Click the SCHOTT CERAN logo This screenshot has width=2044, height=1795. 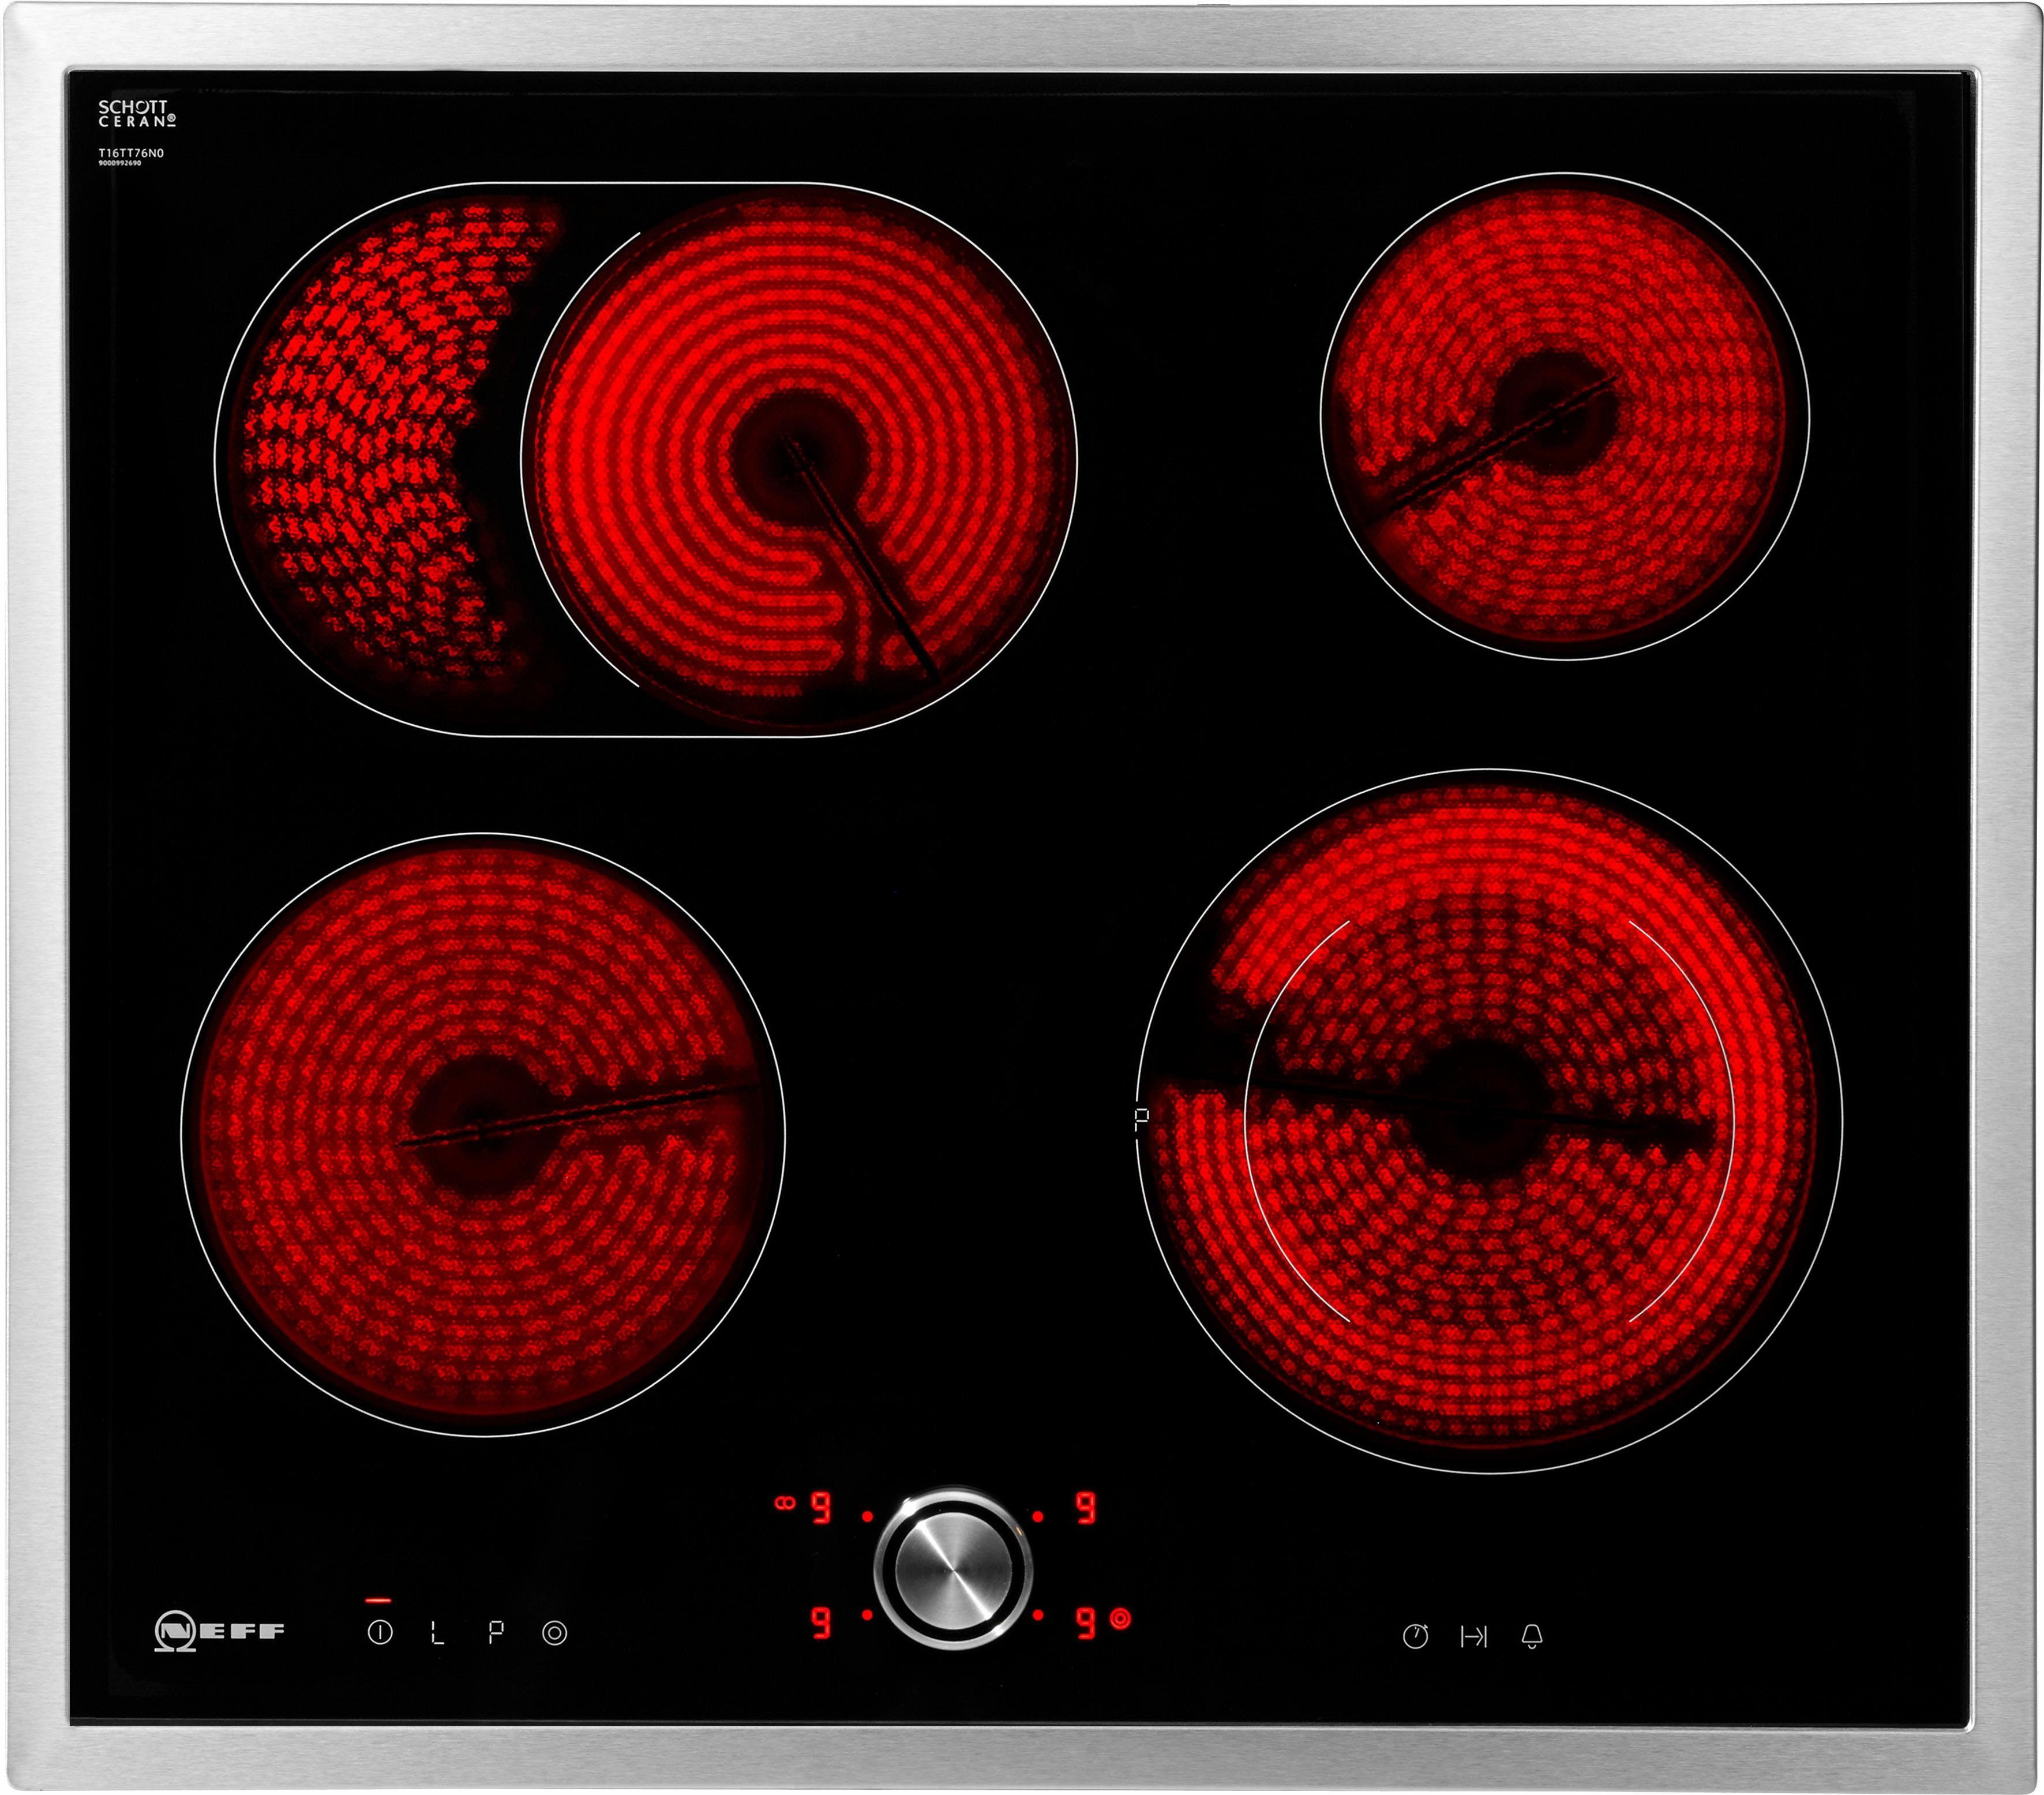pyautogui.click(x=137, y=113)
